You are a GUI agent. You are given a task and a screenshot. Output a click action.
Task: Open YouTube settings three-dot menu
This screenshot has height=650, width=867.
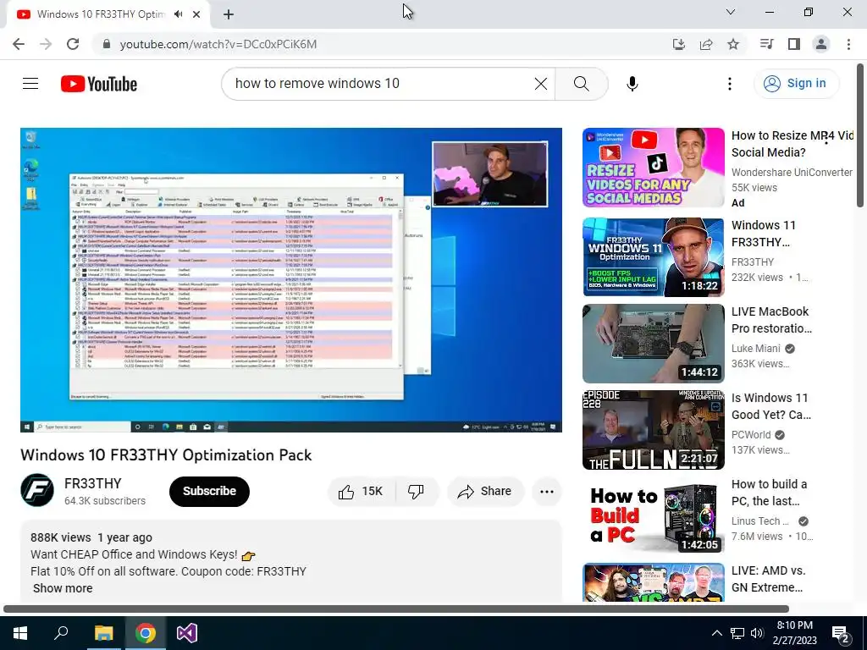click(729, 84)
